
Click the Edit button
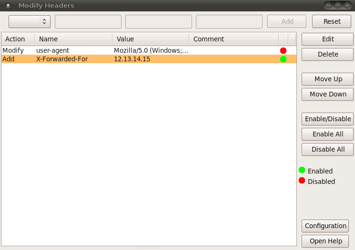(328, 39)
